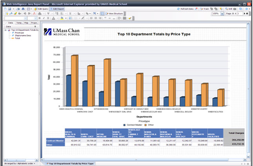This screenshot has height=166, width=253.
Task: Click the Italic formatting icon
Action: pos(44,18)
